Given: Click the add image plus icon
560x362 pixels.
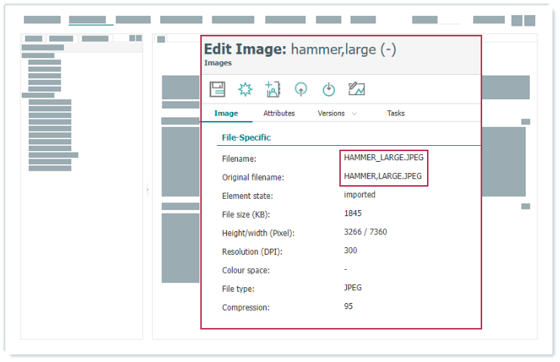Looking at the screenshot, I should click(x=273, y=89).
